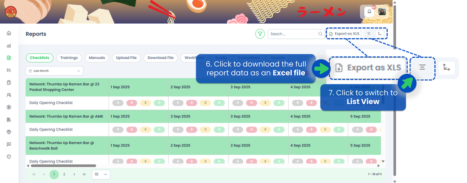
Task: Open the users icon in sidebar
Action: point(9,95)
